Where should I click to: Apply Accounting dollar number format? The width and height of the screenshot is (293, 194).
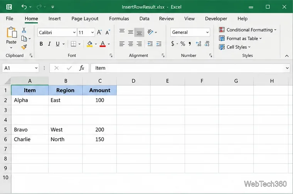pyautogui.click(x=173, y=44)
